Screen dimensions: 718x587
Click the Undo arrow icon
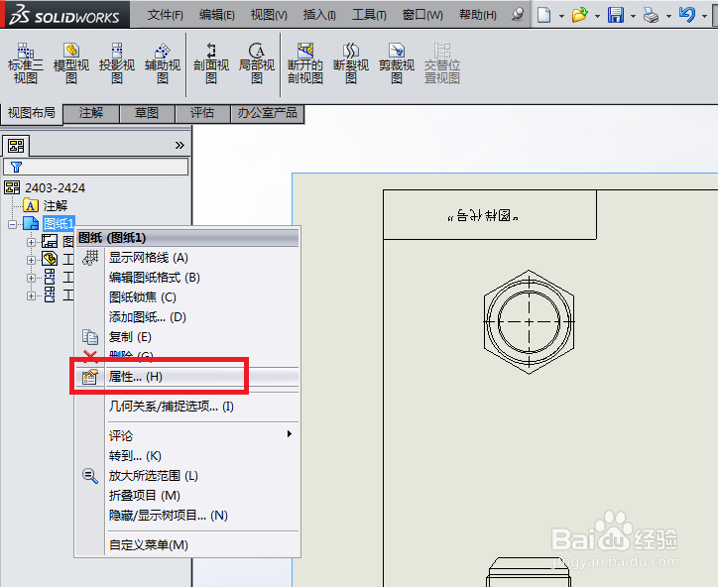click(x=687, y=14)
